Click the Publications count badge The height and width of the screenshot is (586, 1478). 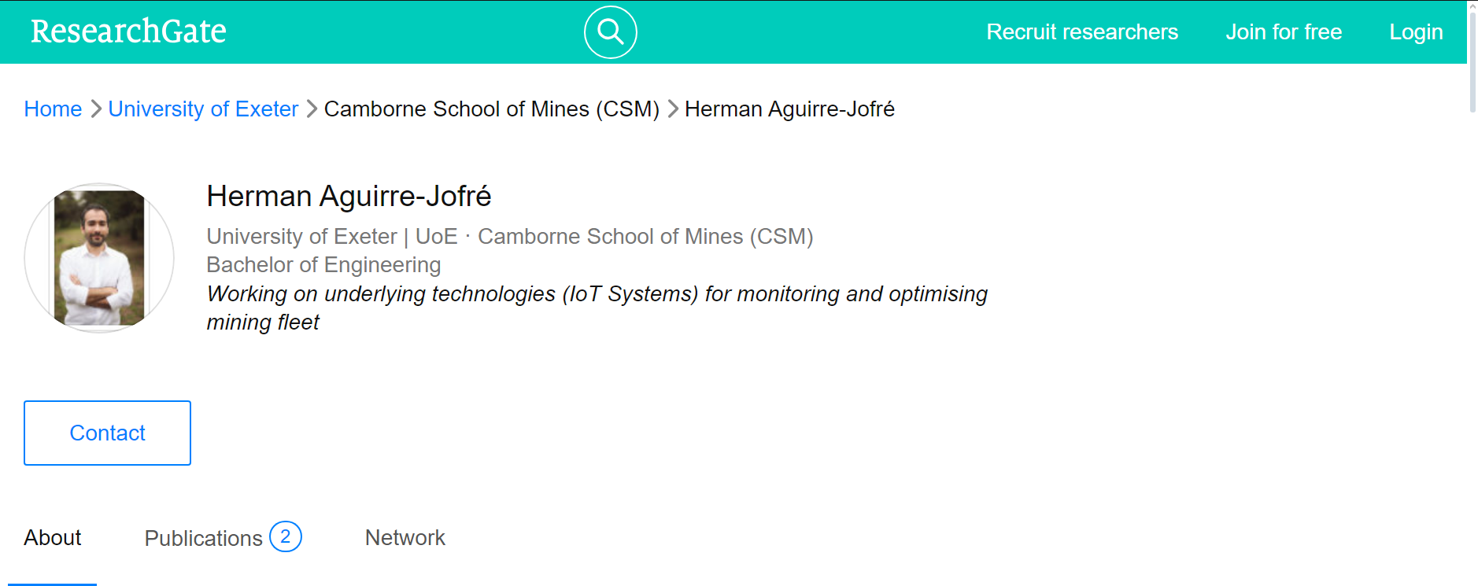pyautogui.click(x=286, y=537)
